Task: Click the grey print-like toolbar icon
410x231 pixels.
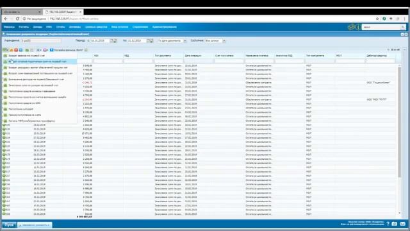Action: (x=31, y=50)
